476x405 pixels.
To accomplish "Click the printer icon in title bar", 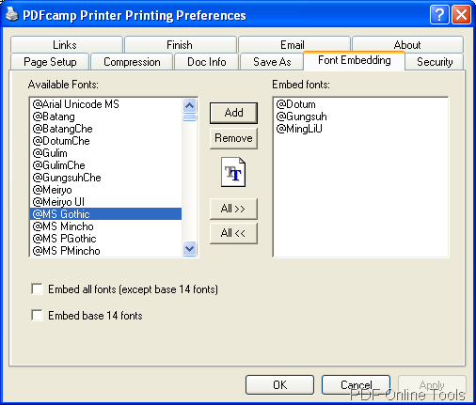I will (x=12, y=14).
